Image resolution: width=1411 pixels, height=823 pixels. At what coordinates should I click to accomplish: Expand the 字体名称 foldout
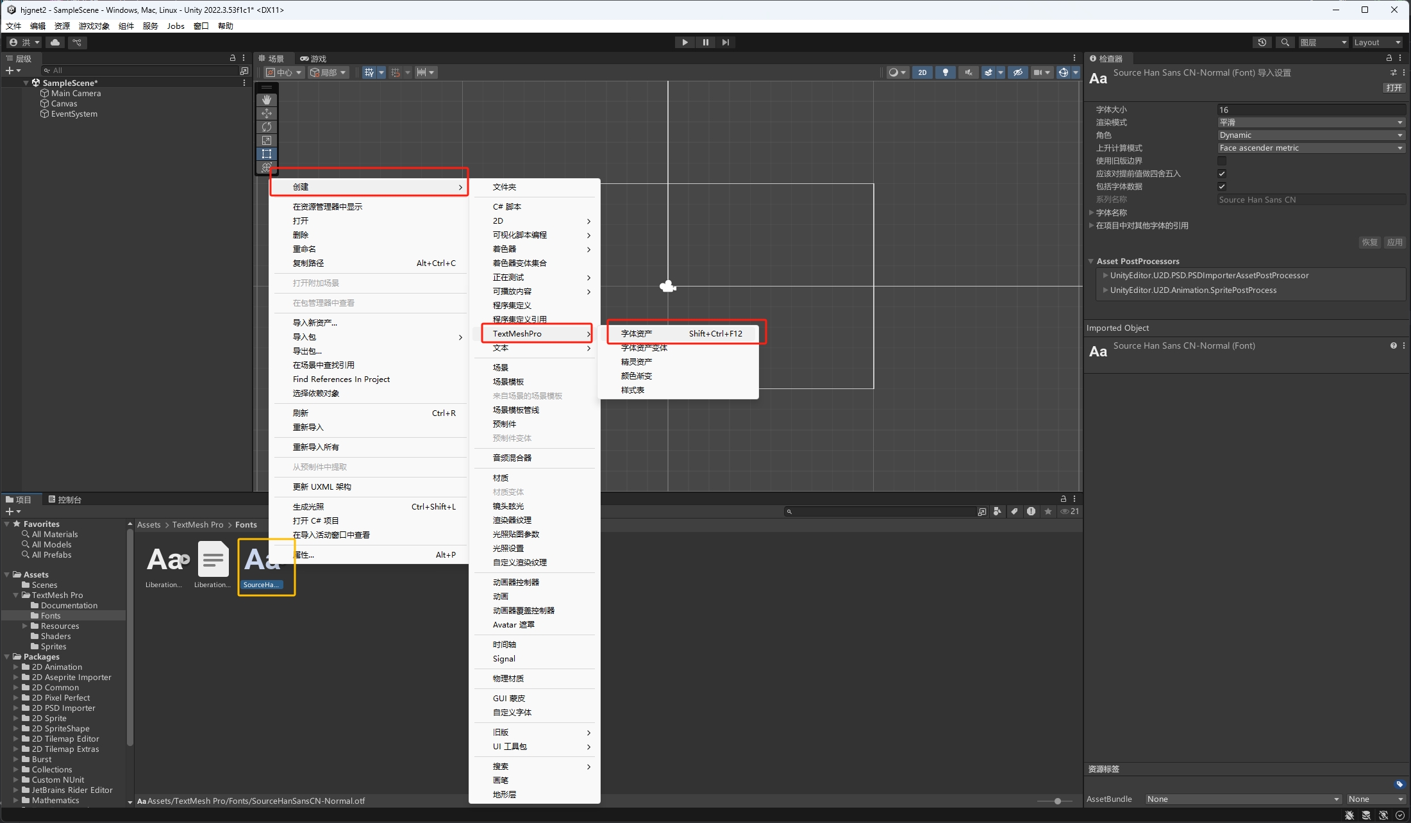pos(1091,213)
